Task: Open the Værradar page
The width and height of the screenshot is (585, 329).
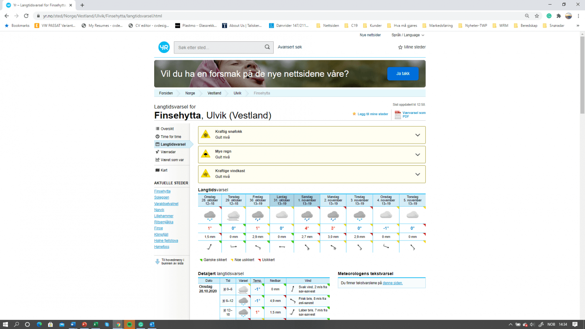Action: pos(168,152)
